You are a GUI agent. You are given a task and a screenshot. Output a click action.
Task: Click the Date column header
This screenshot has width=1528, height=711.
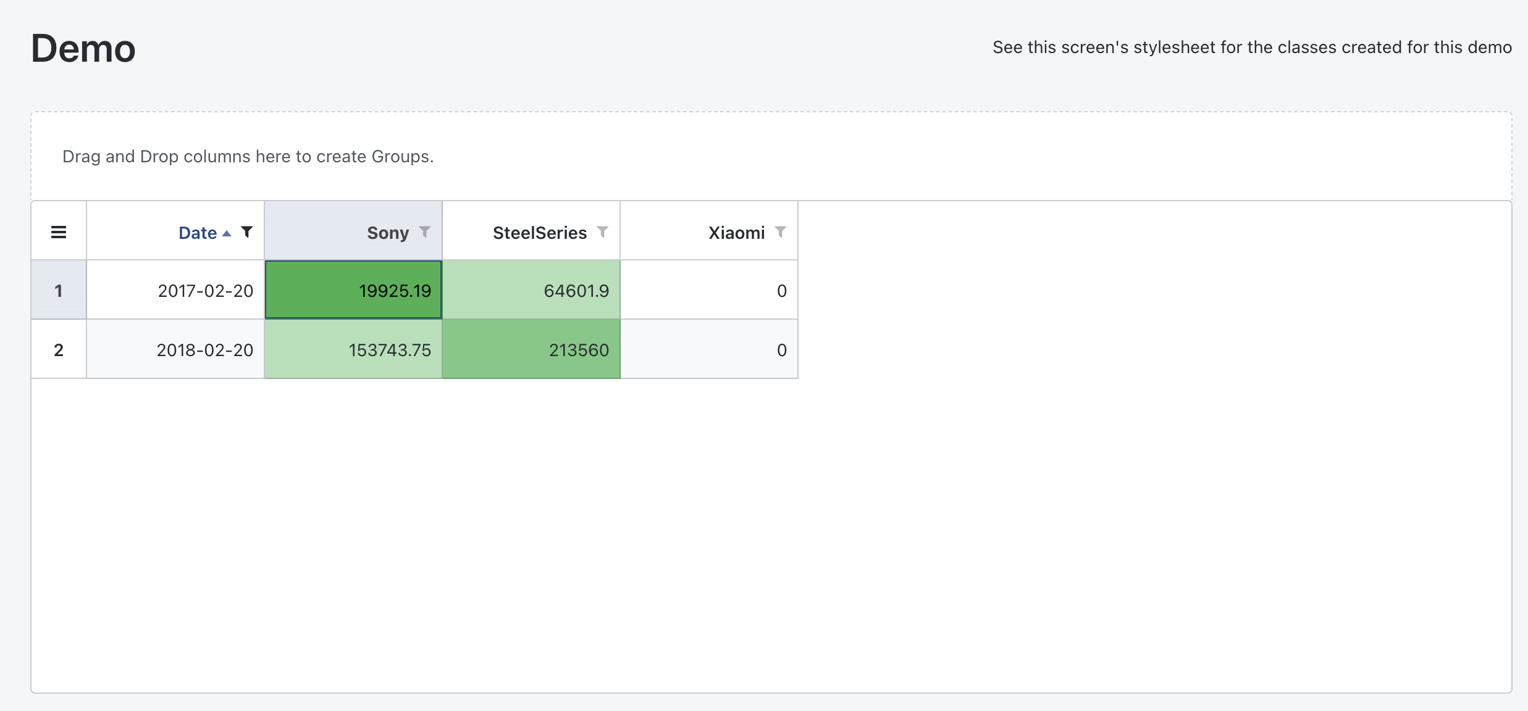197,232
